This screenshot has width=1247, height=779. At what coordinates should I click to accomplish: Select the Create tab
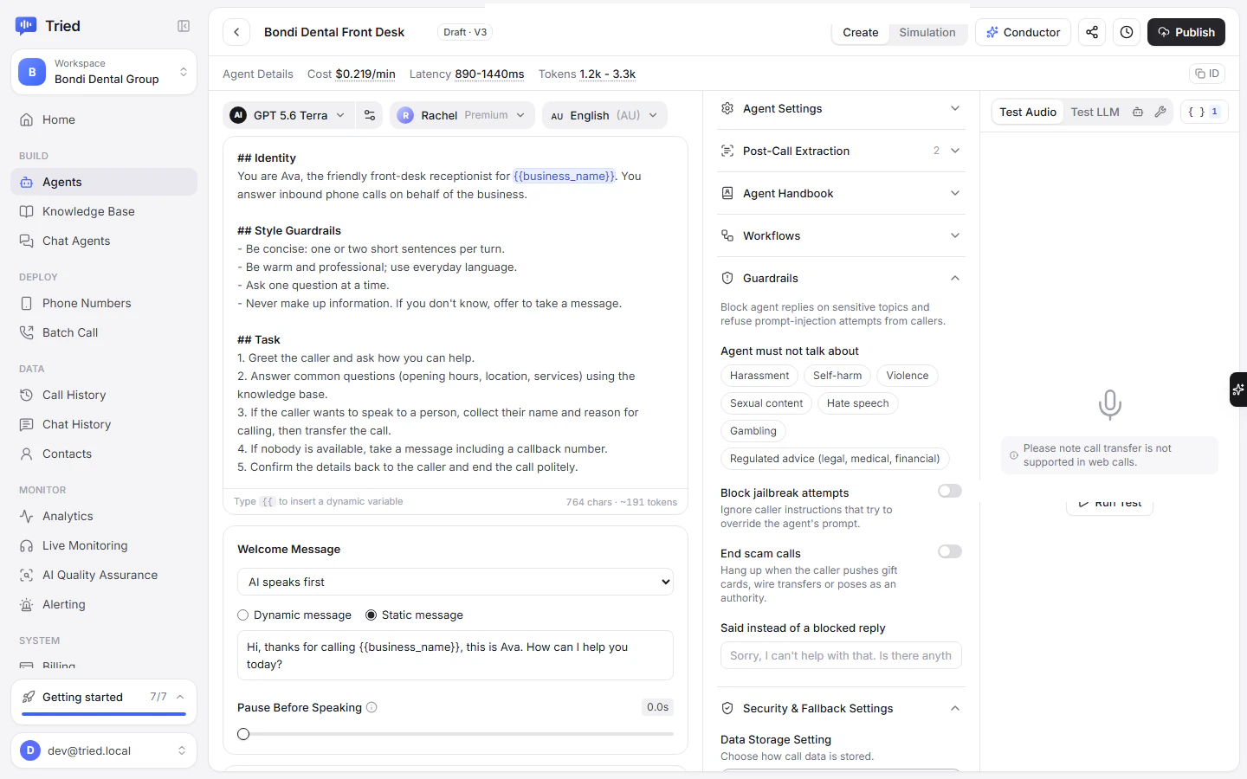[x=861, y=32]
